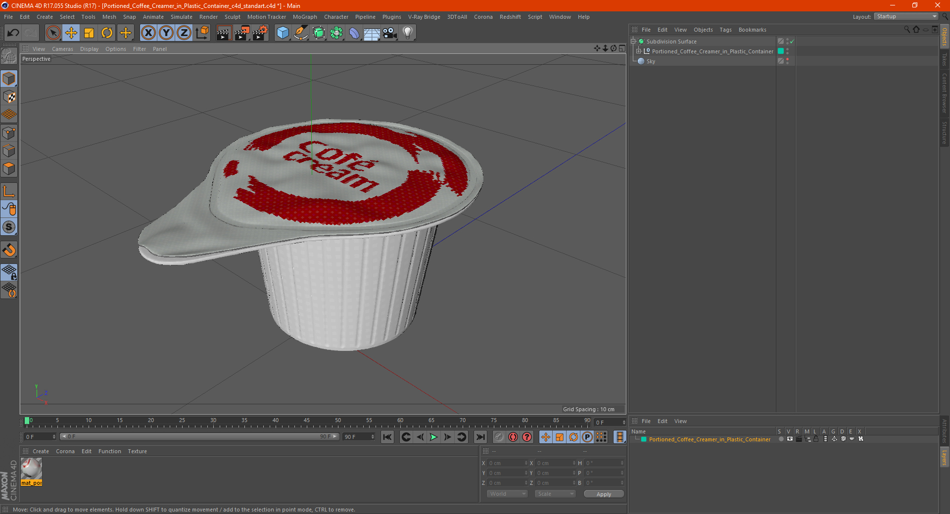Click layer color swatch in Layers panel
This screenshot has height=514, width=950.
pos(644,439)
